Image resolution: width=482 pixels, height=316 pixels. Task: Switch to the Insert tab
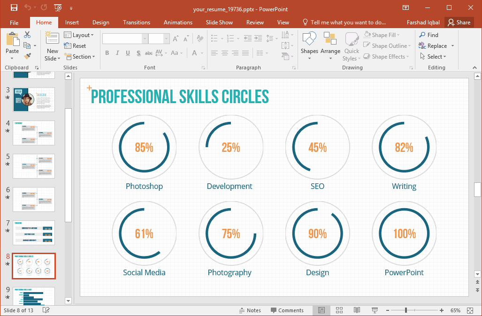[x=72, y=23]
